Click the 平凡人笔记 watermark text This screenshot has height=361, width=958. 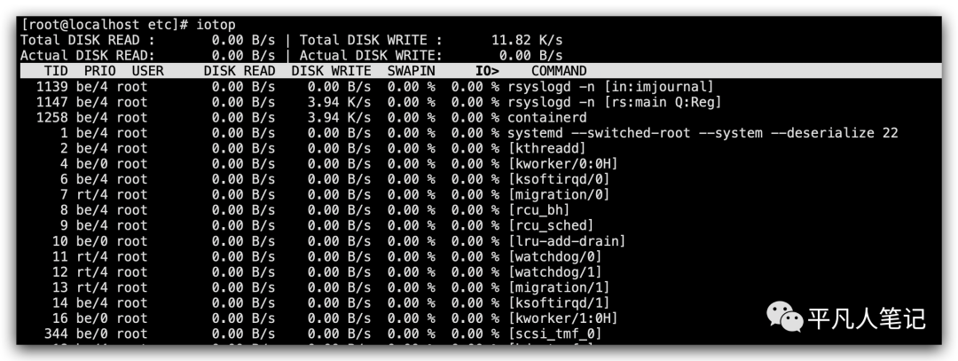tap(867, 318)
